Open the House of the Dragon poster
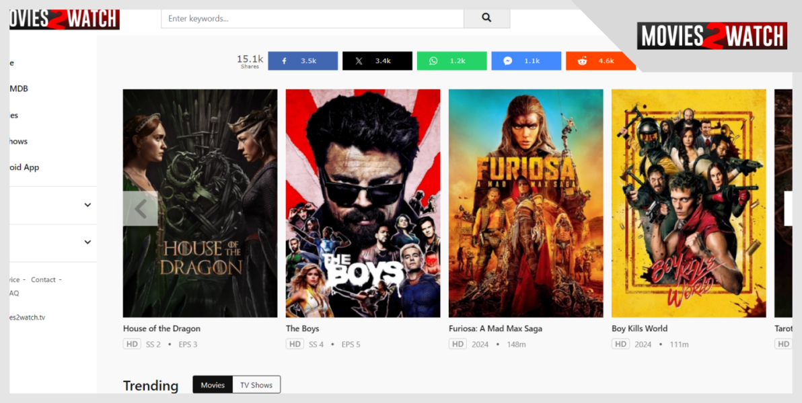802x403 pixels. click(200, 202)
